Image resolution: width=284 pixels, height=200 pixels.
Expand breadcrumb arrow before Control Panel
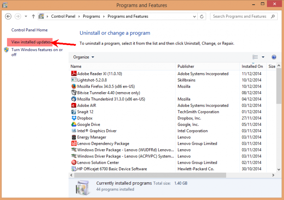click(48, 17)
